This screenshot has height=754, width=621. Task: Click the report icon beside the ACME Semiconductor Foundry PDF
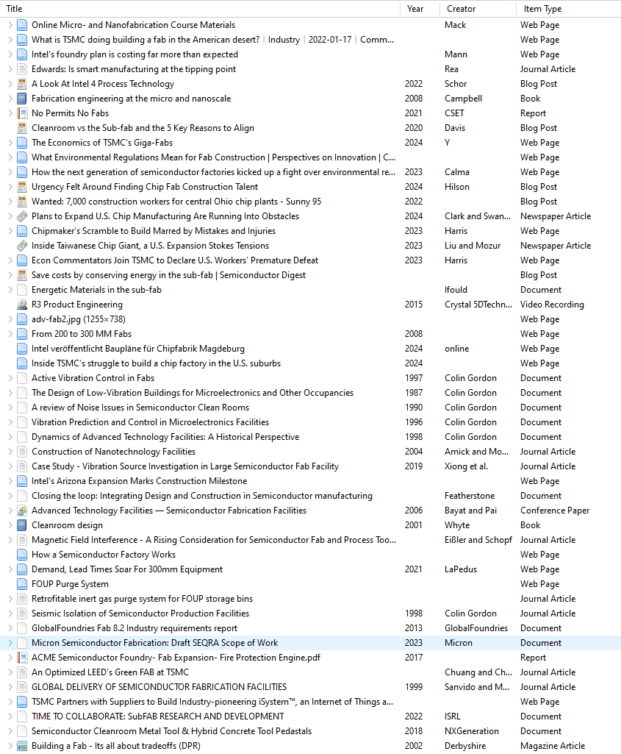click(x=21, y=657)
